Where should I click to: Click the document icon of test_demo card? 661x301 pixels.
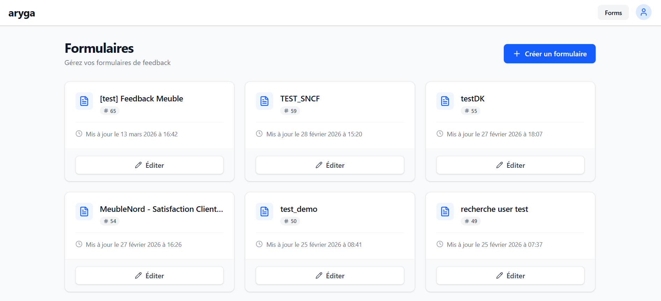coord(264,212)
